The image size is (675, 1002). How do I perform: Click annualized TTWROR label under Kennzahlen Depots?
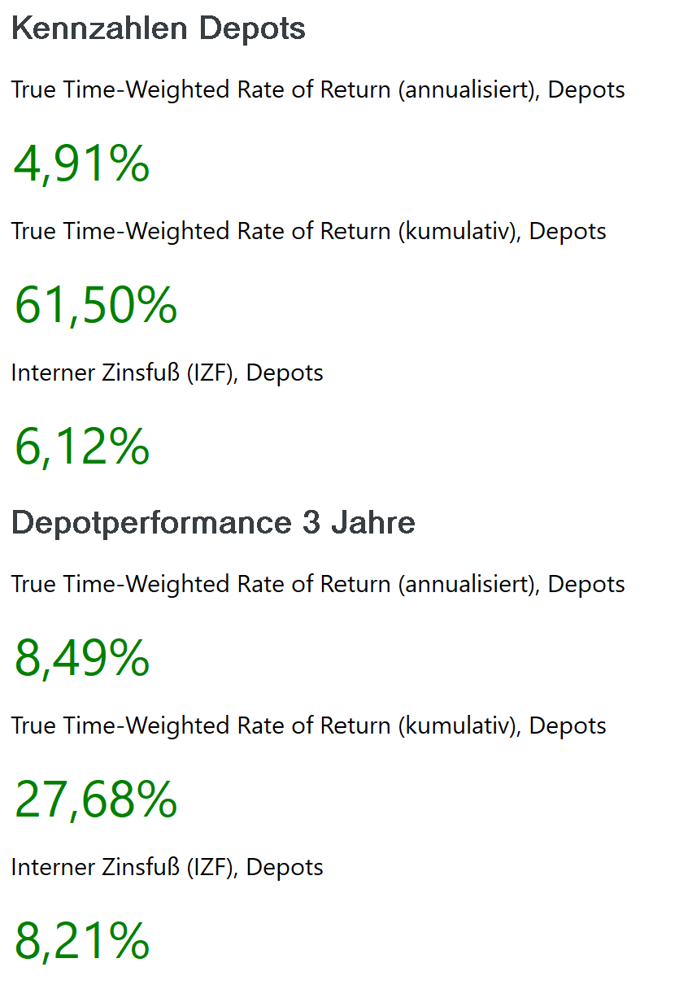coord(318,90)
